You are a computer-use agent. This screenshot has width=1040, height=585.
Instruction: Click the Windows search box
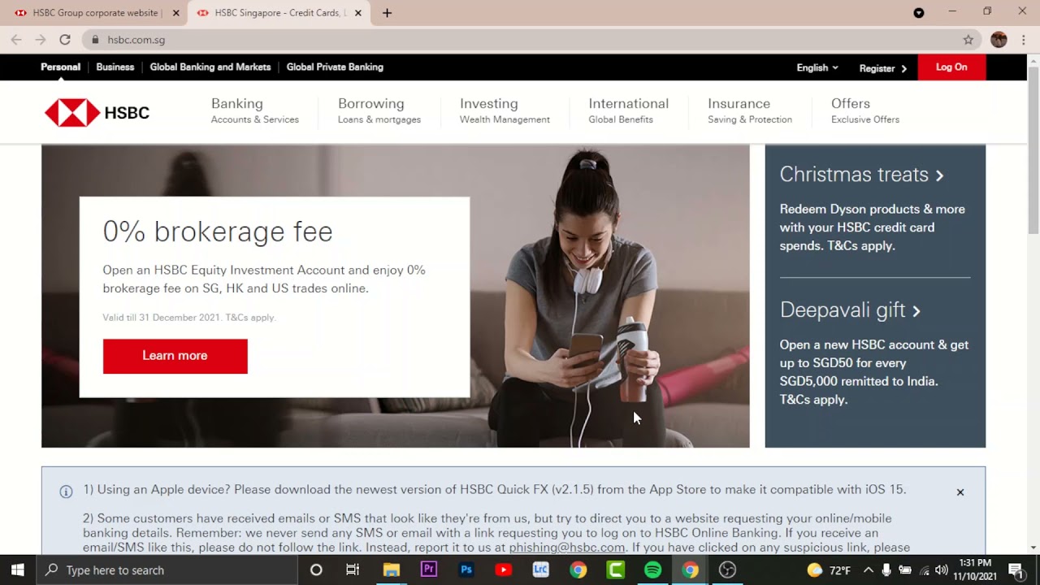[167, 570]
